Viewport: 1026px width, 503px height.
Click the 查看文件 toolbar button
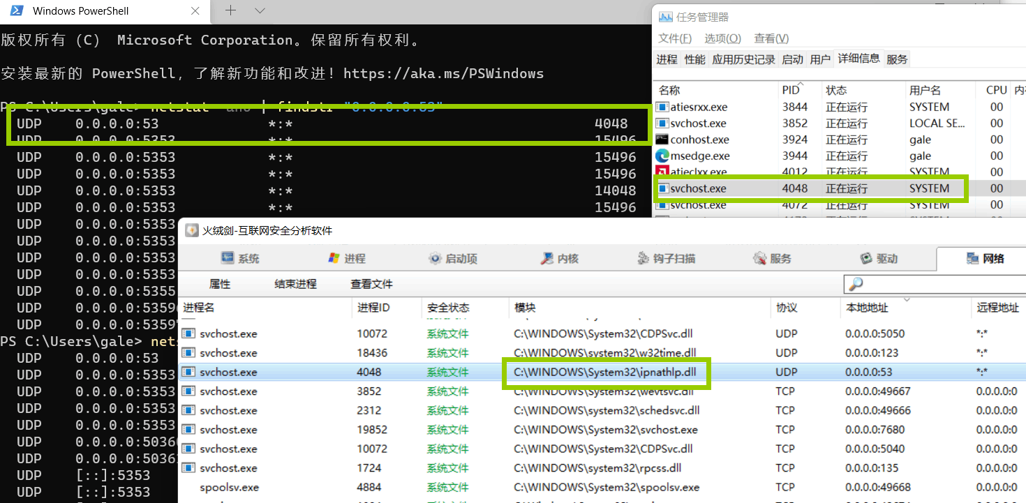coord(371,284)
